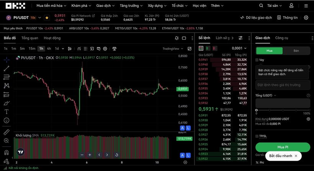Open the Lịch sử trade history tab
The height and width of the screenshot is (171, 314).
coord(223,38)
